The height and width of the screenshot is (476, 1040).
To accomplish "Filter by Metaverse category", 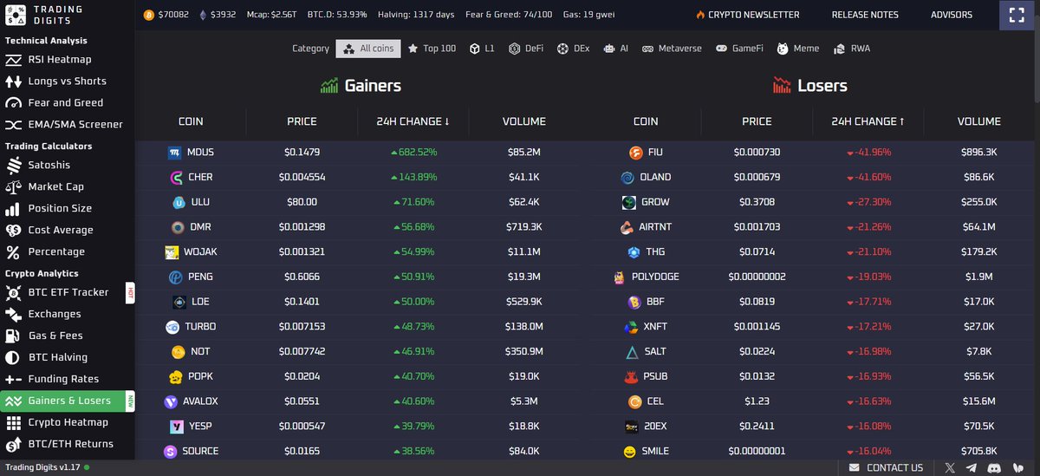I will point(673,49).
